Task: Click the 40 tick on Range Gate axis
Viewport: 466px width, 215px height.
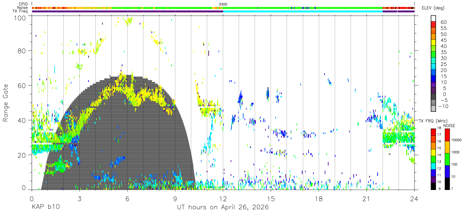Action: pos(22,120)
